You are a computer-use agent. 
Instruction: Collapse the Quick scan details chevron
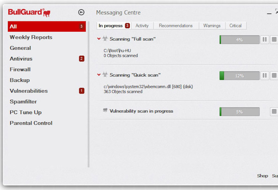click(99, 75)
